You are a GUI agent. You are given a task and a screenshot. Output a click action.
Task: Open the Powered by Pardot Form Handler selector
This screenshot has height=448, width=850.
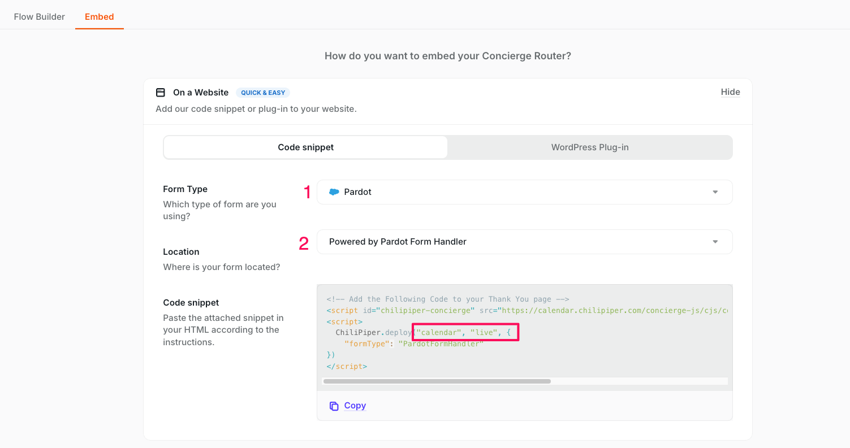tap(524, 242)
